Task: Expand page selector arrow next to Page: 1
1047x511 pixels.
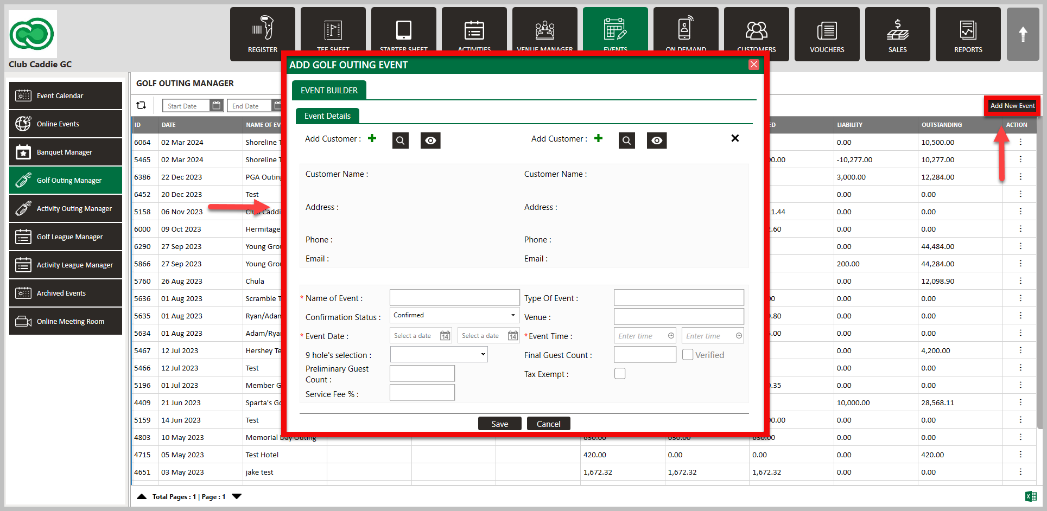Action: pos(237,496)
